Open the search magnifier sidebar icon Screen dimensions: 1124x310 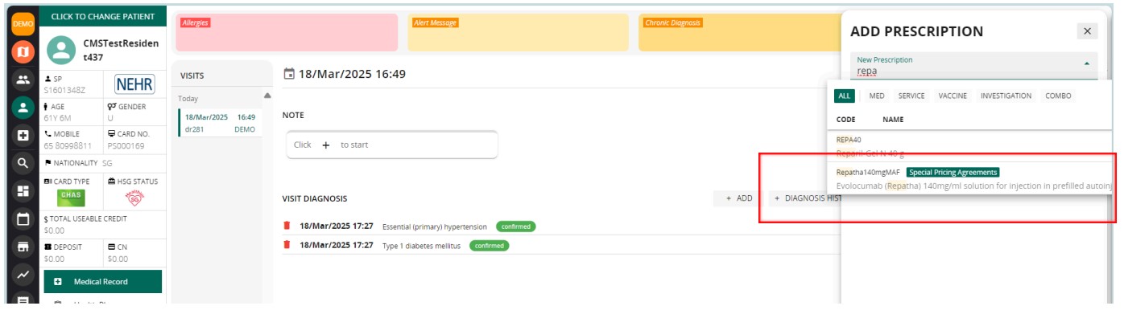pos(23,163)
